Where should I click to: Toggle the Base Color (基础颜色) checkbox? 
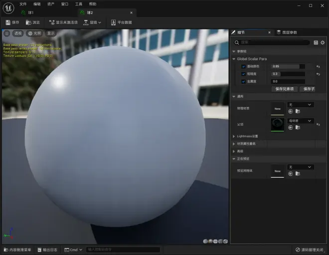pyautogui.click(x=243, y=66)
